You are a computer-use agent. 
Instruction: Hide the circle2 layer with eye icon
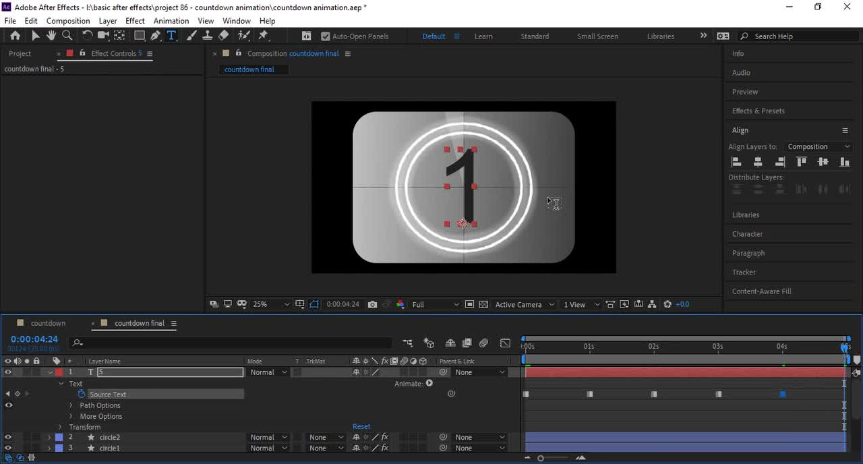click(8, 437)
